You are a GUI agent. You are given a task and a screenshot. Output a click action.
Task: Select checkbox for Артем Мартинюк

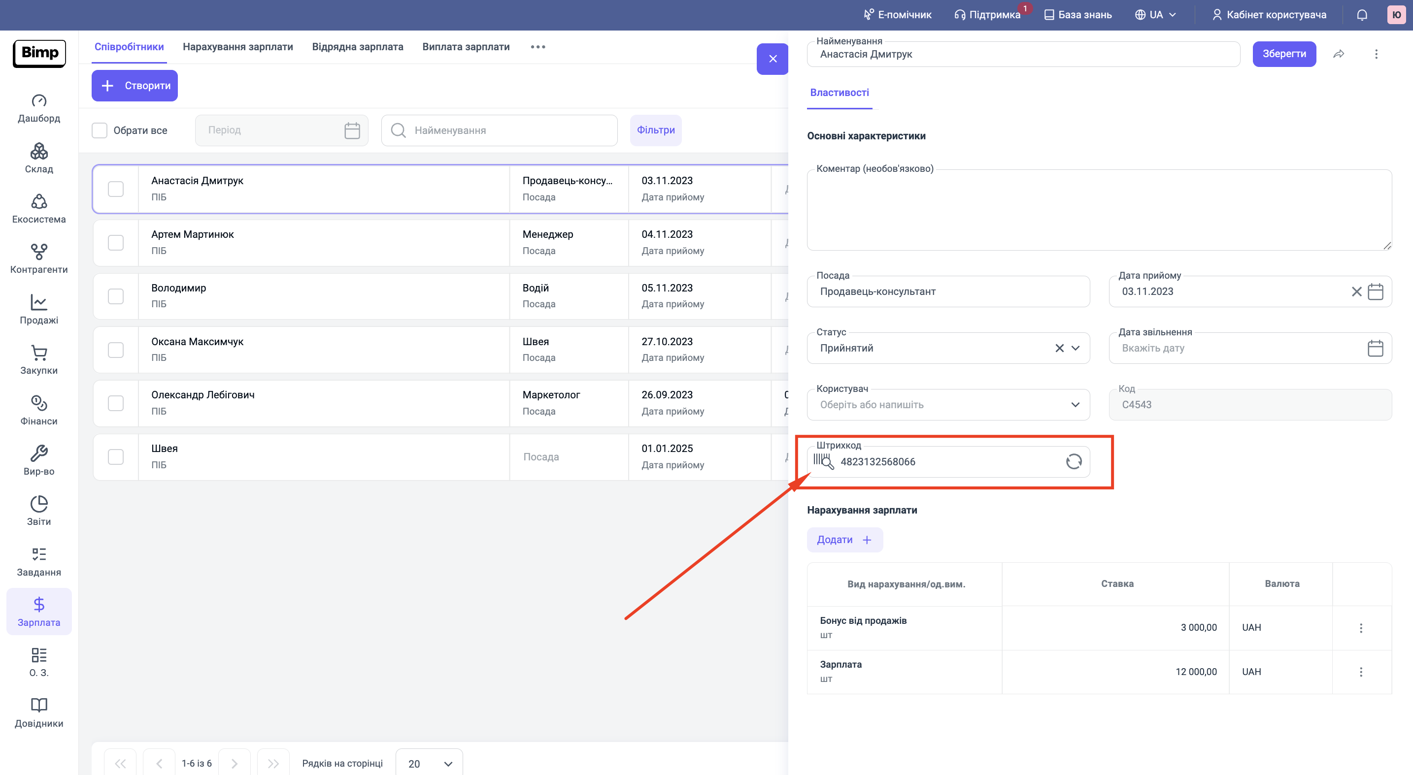(x=116, y=243)
